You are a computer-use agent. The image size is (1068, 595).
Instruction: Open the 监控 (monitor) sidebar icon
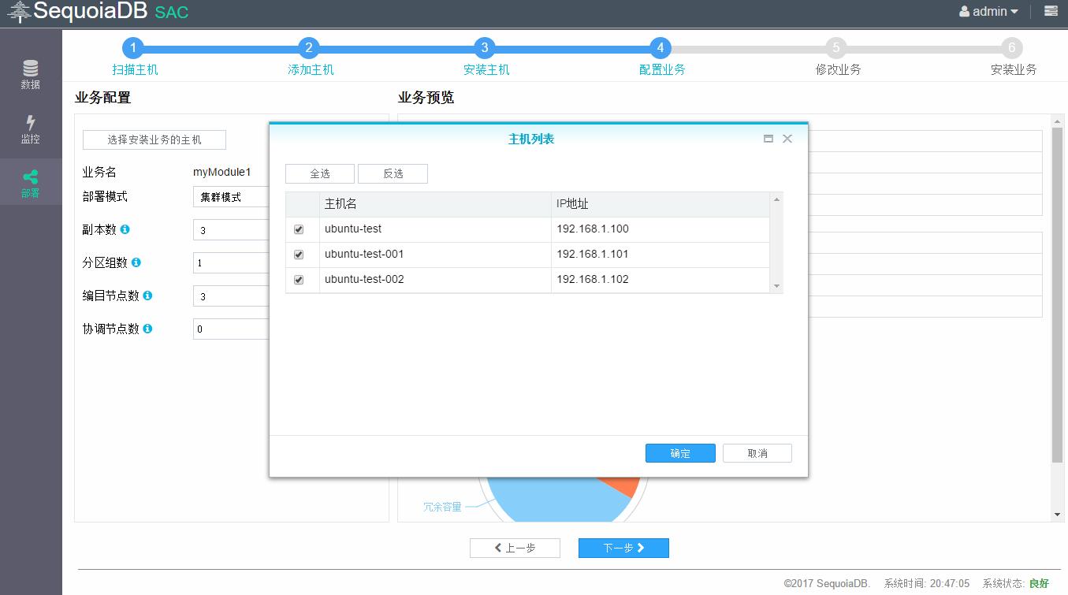tap(30, 129)
